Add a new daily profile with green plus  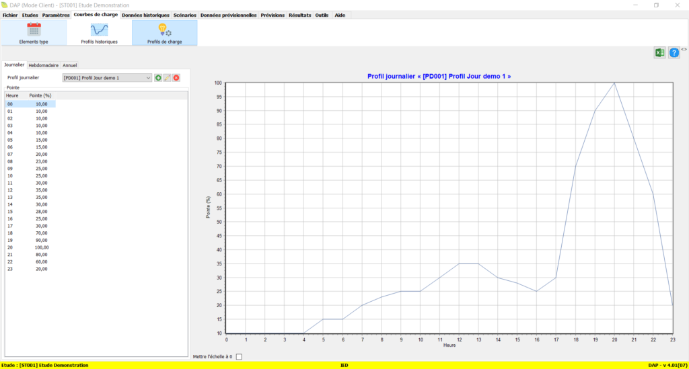coord(158,78)
